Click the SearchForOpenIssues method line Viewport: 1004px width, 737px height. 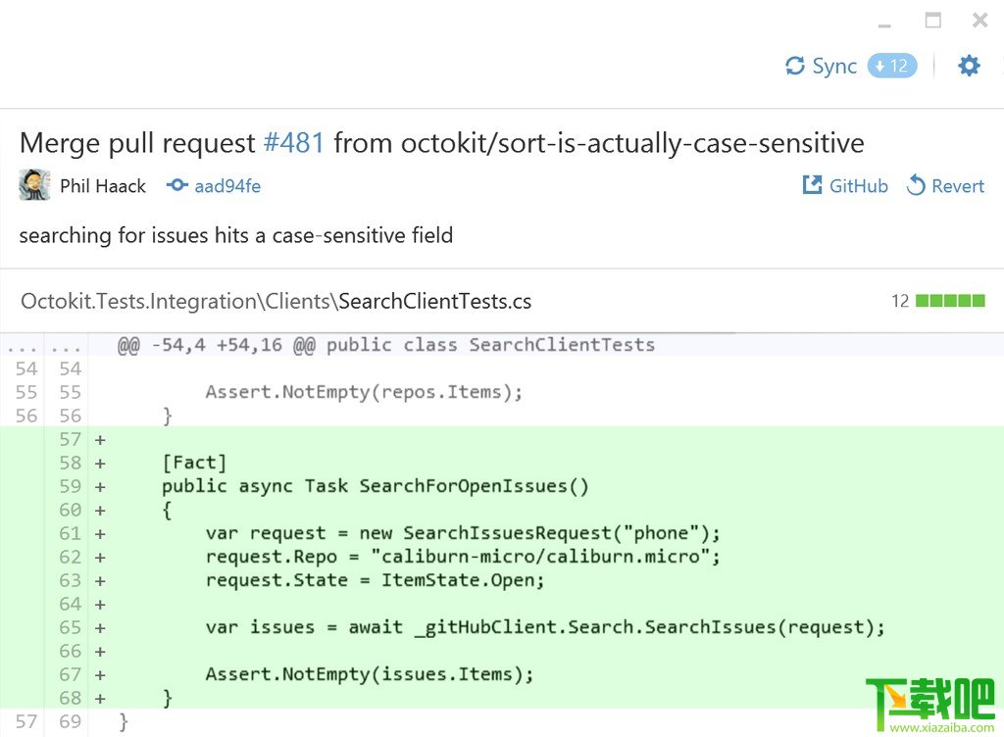tap(375, 486)
